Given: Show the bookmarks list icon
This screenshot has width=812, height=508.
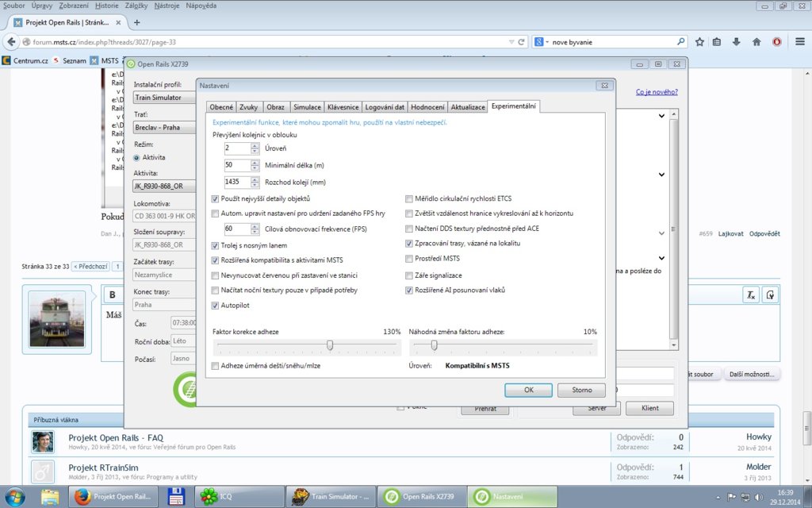Looking at the screenshot, I should click(x=717, y=41).
